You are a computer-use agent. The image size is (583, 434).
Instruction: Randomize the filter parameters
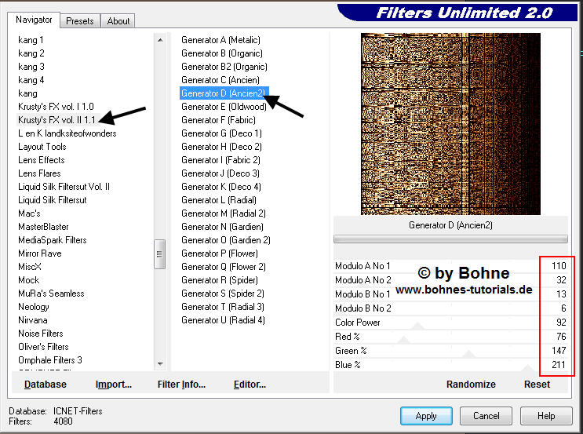pos(471,384)
